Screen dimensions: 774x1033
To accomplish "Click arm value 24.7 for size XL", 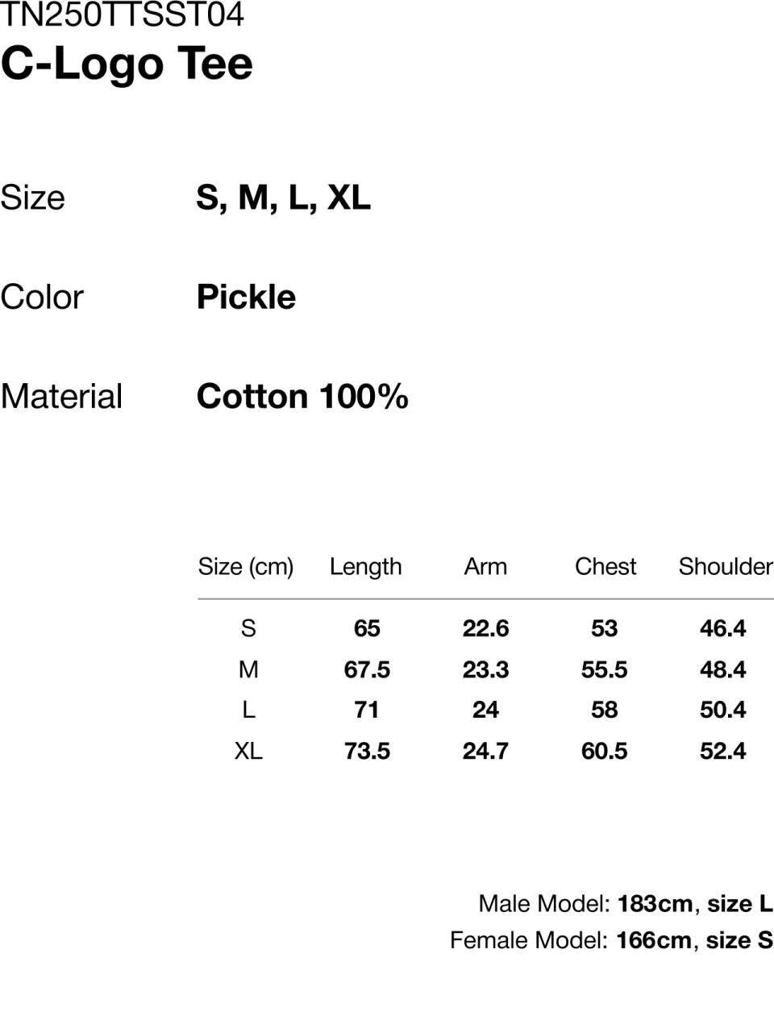I will click(x=485, y=751).
